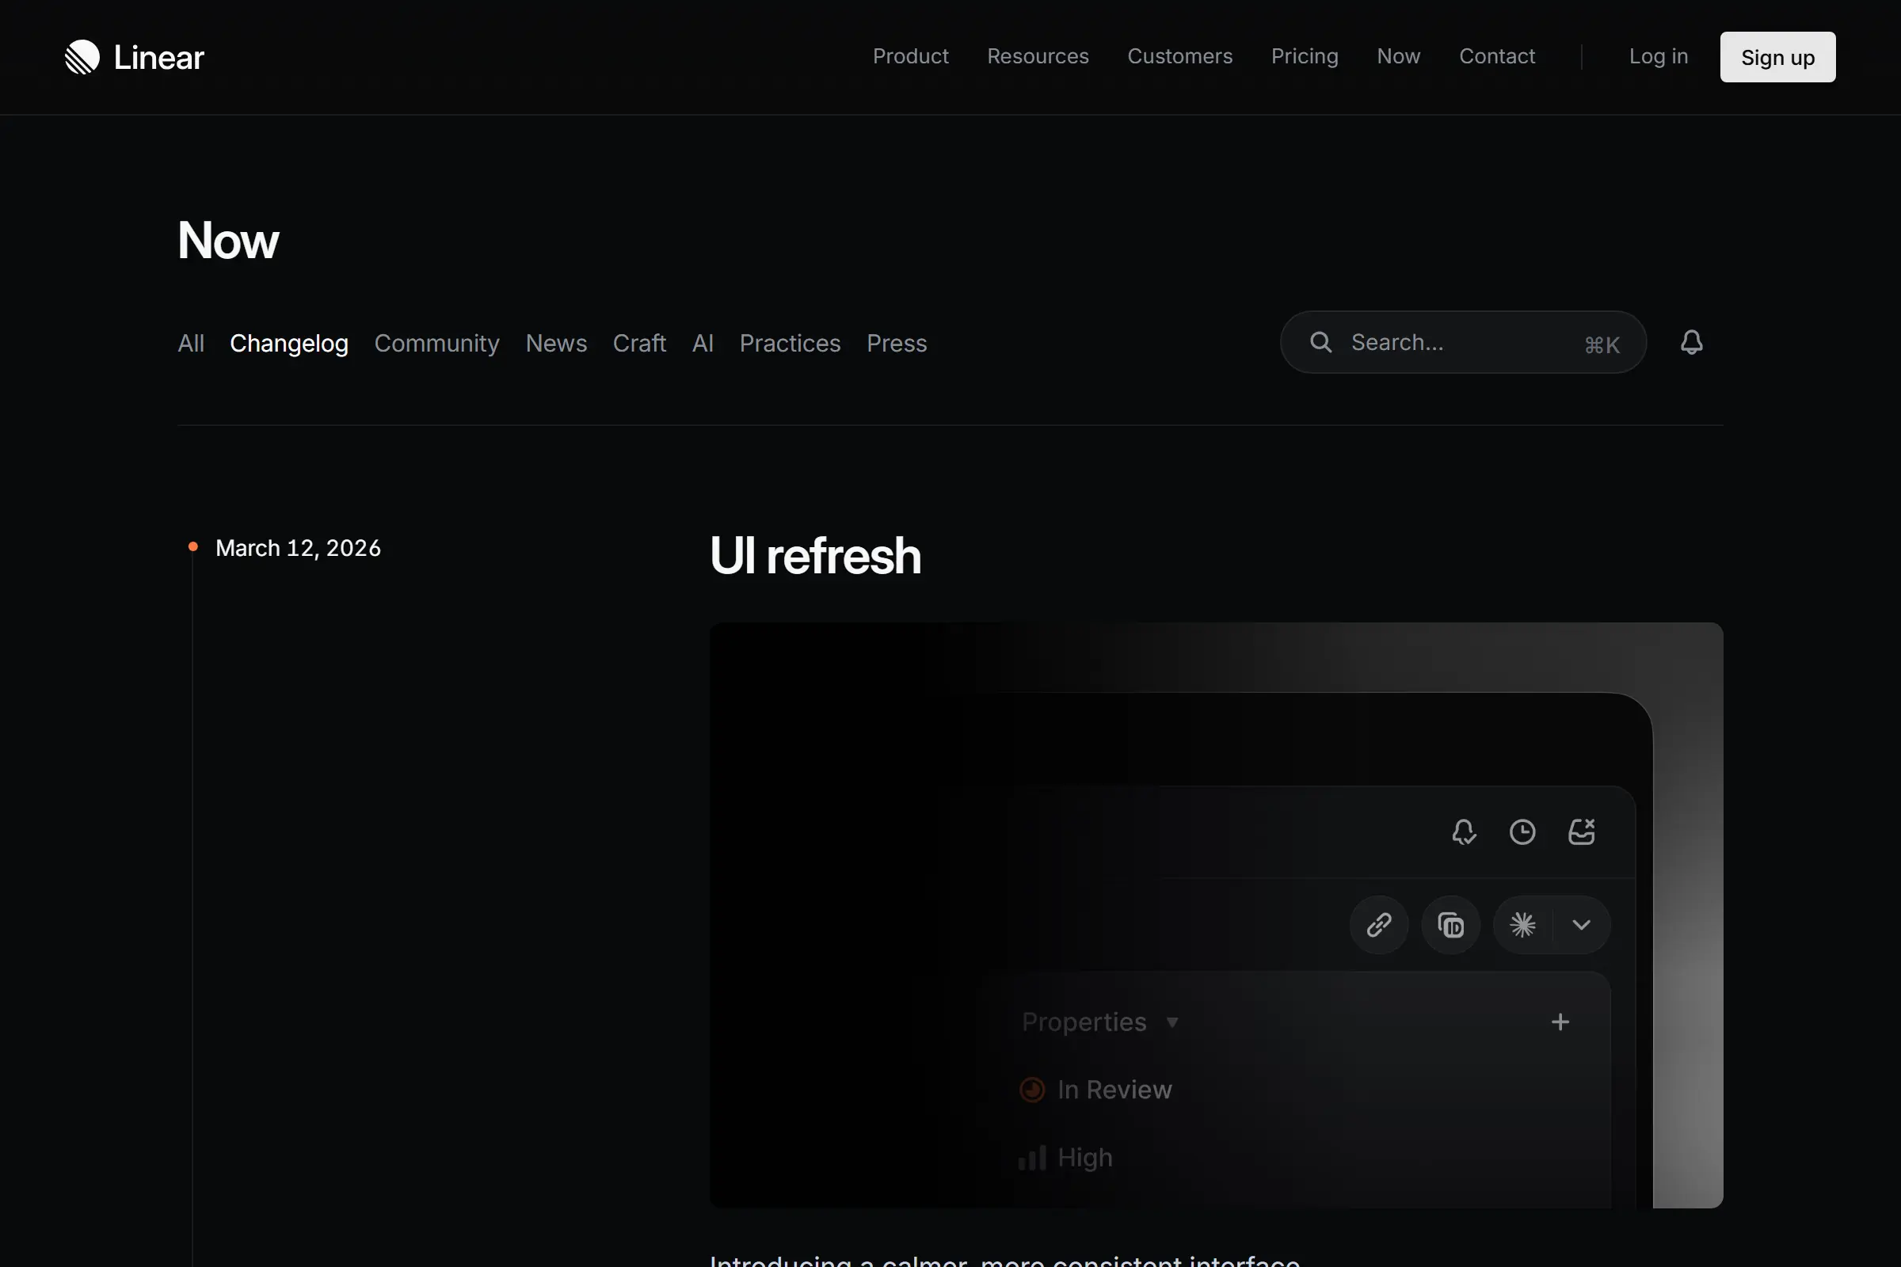Select the snooze clock icon
Viewport: 1901px width, 1267px height.
(1522, 832)
